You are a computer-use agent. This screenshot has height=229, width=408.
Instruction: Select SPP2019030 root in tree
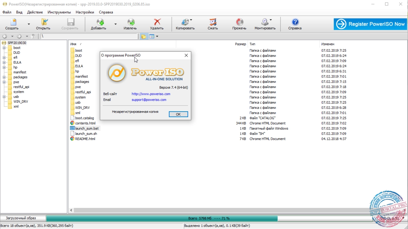pos(17,43)
